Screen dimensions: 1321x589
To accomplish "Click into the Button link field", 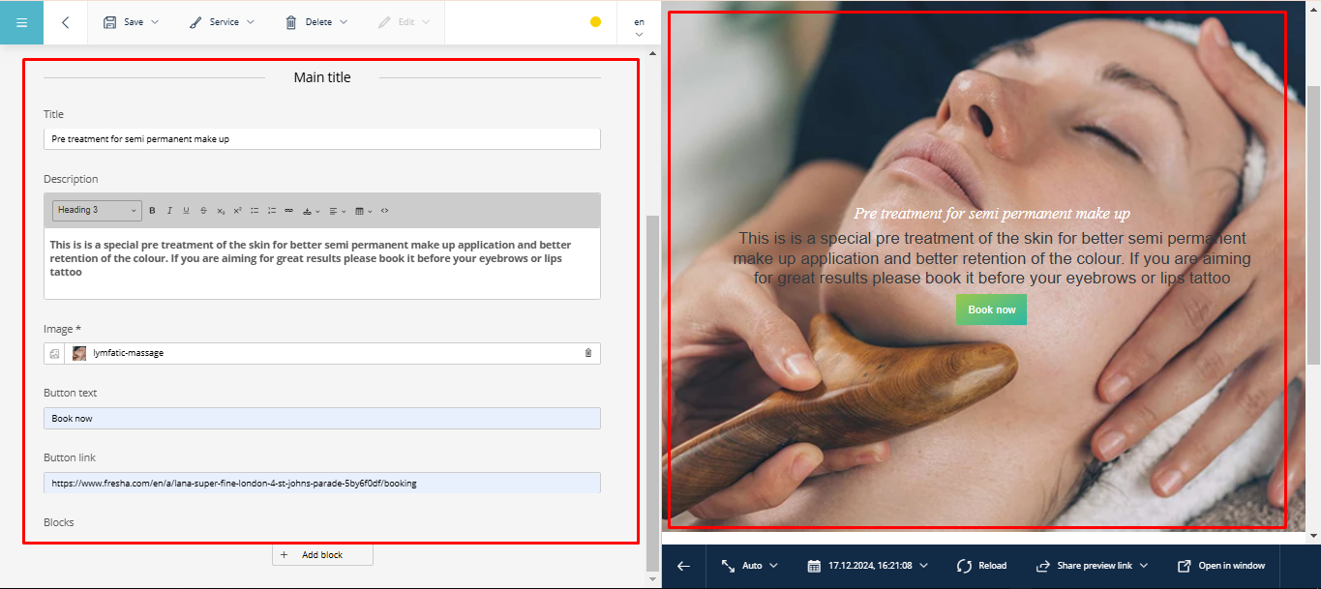I will point(321,483).
